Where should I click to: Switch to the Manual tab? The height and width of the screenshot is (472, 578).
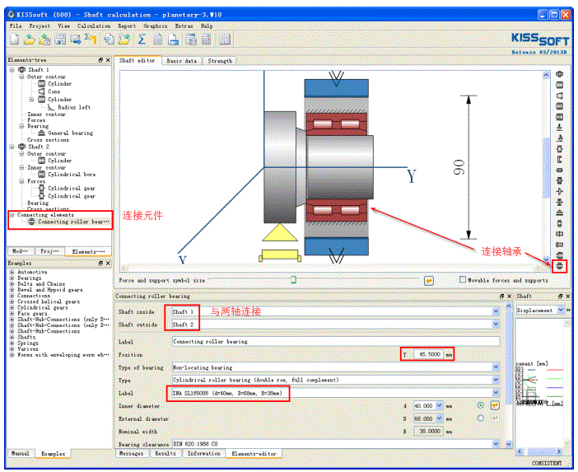pos(21,453)
